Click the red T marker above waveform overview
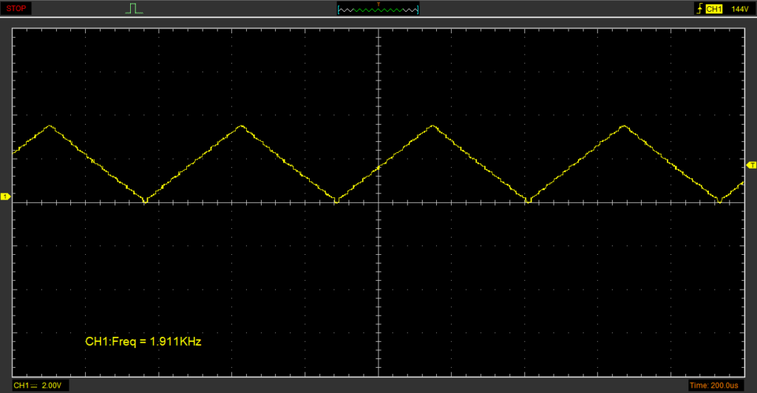757x393 pixels. pyautogui.click(x=378, y=4)
